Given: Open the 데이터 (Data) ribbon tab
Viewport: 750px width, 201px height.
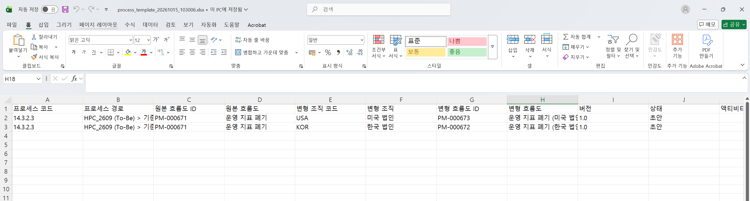Looking at the screenshot, I should pyautogui.click(x=150, y=25).
